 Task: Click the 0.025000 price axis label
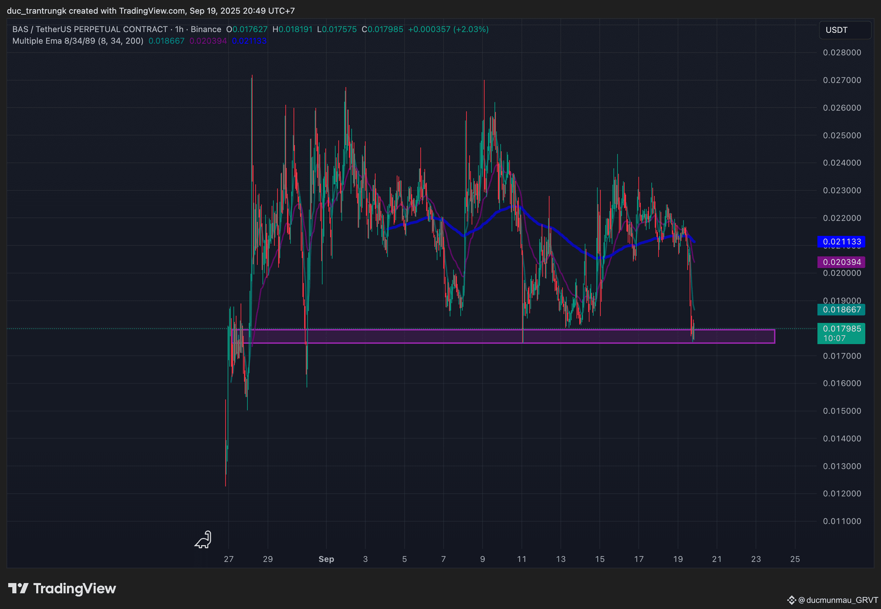click(x=842, y=136)
